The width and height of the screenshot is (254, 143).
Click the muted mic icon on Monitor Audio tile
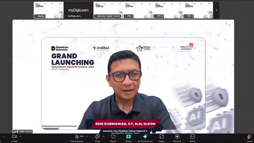pyautogui.click(x=95, y=16)
